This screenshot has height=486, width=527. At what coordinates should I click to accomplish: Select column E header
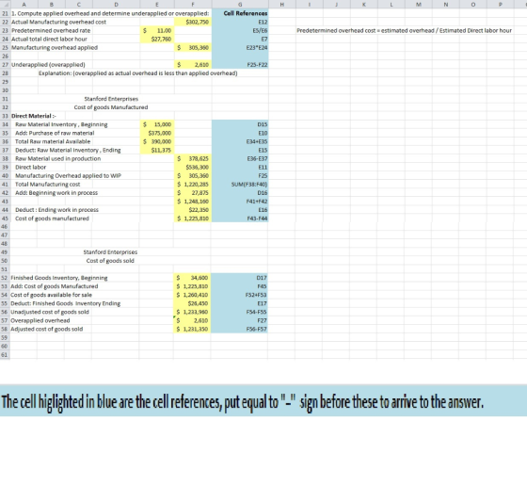coord(156,5)
